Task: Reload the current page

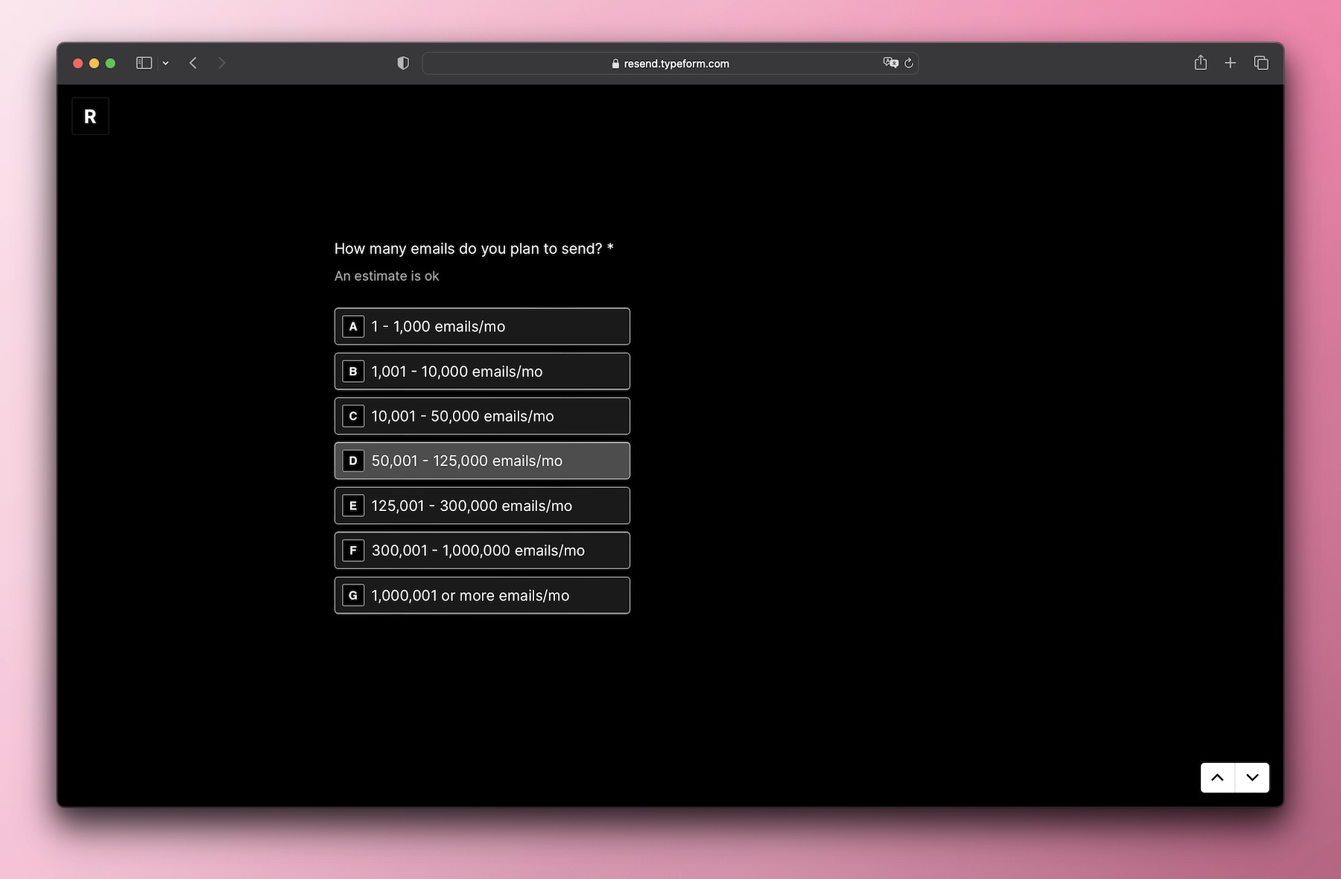Action: [x=909, y=63]
